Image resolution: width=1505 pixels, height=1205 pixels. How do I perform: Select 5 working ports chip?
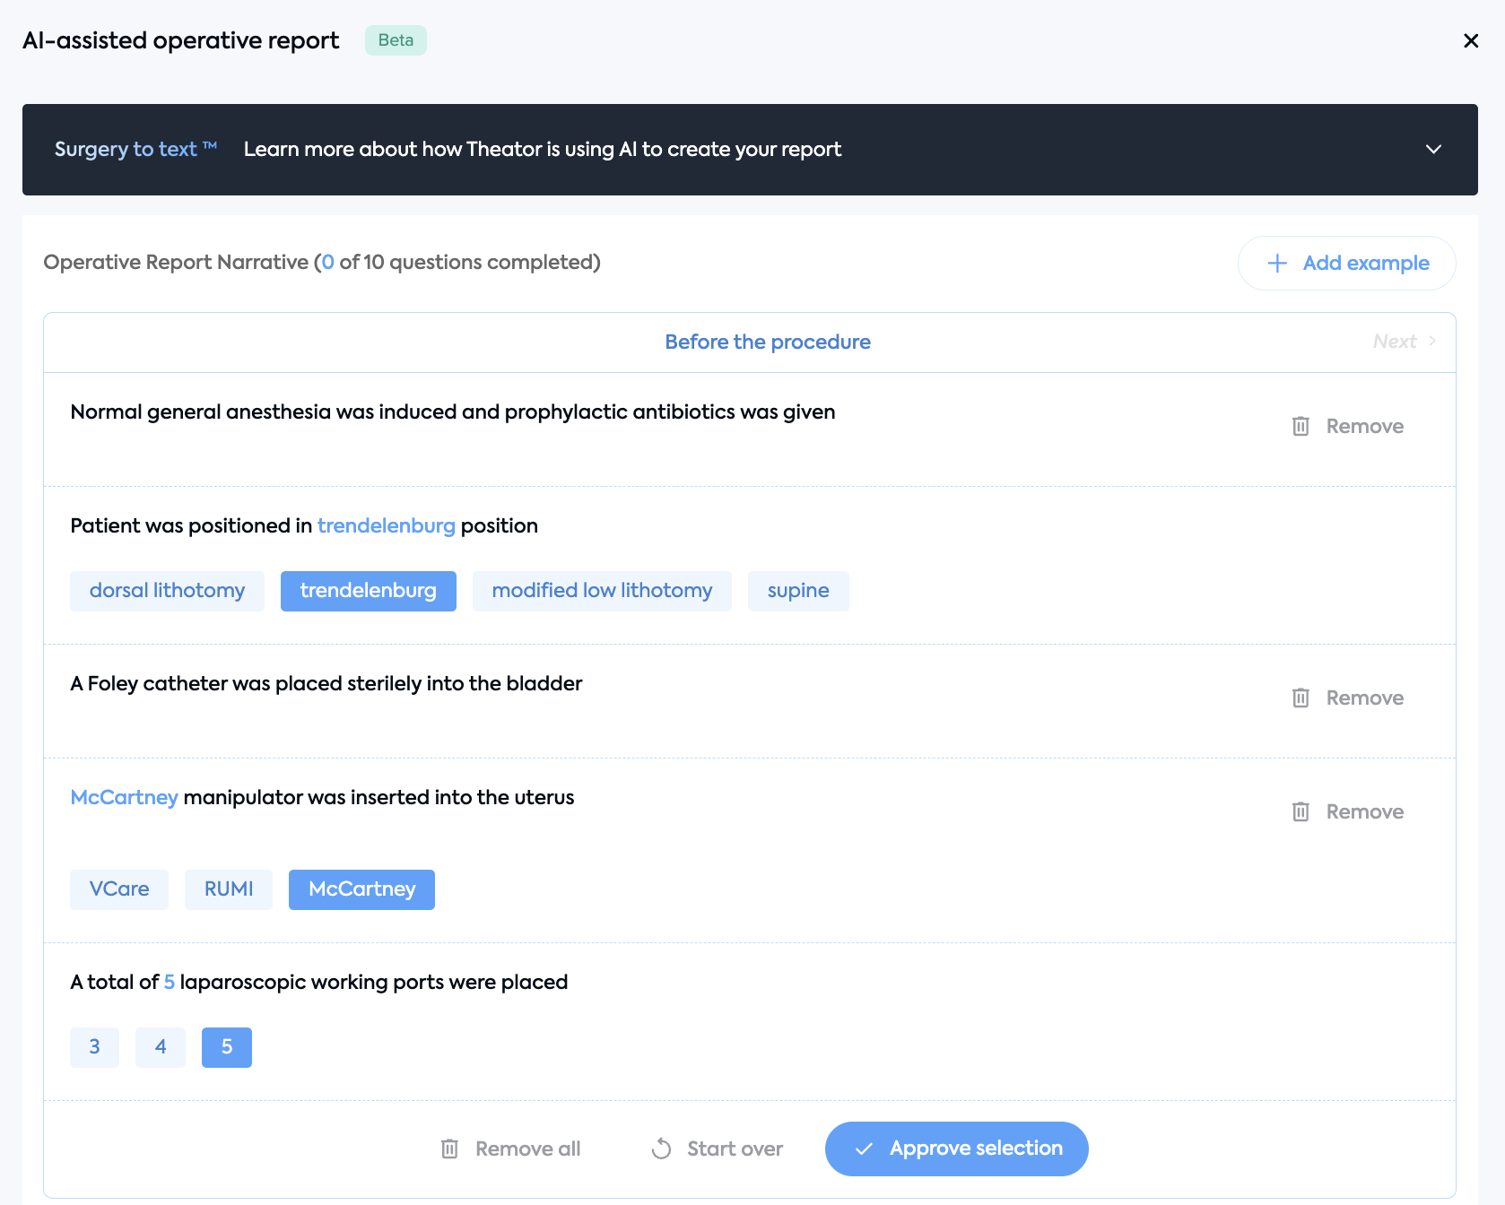pyautogui.click(x=227, y=1047)
